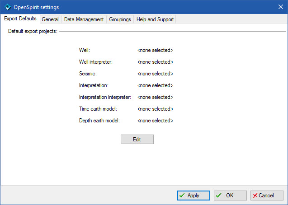This screenshot has width=288, height=205.
Task: Click the Well '<none selected>' value
Action: click(x=155, y=50)
